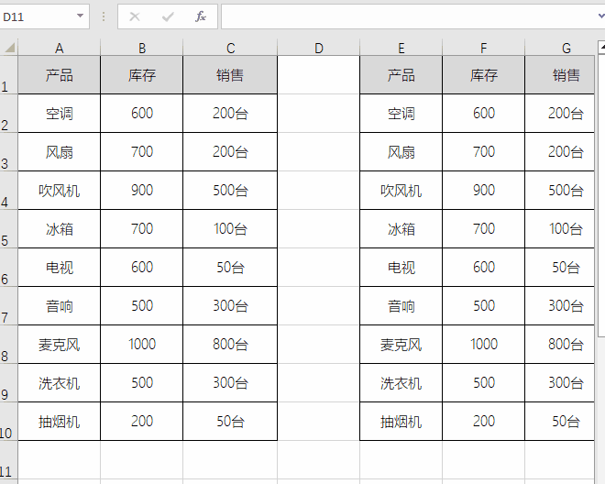Viewport: 605px width, 484px height.
Task: Click cell F8 with value 1000
Action: [x=483, y=345]
